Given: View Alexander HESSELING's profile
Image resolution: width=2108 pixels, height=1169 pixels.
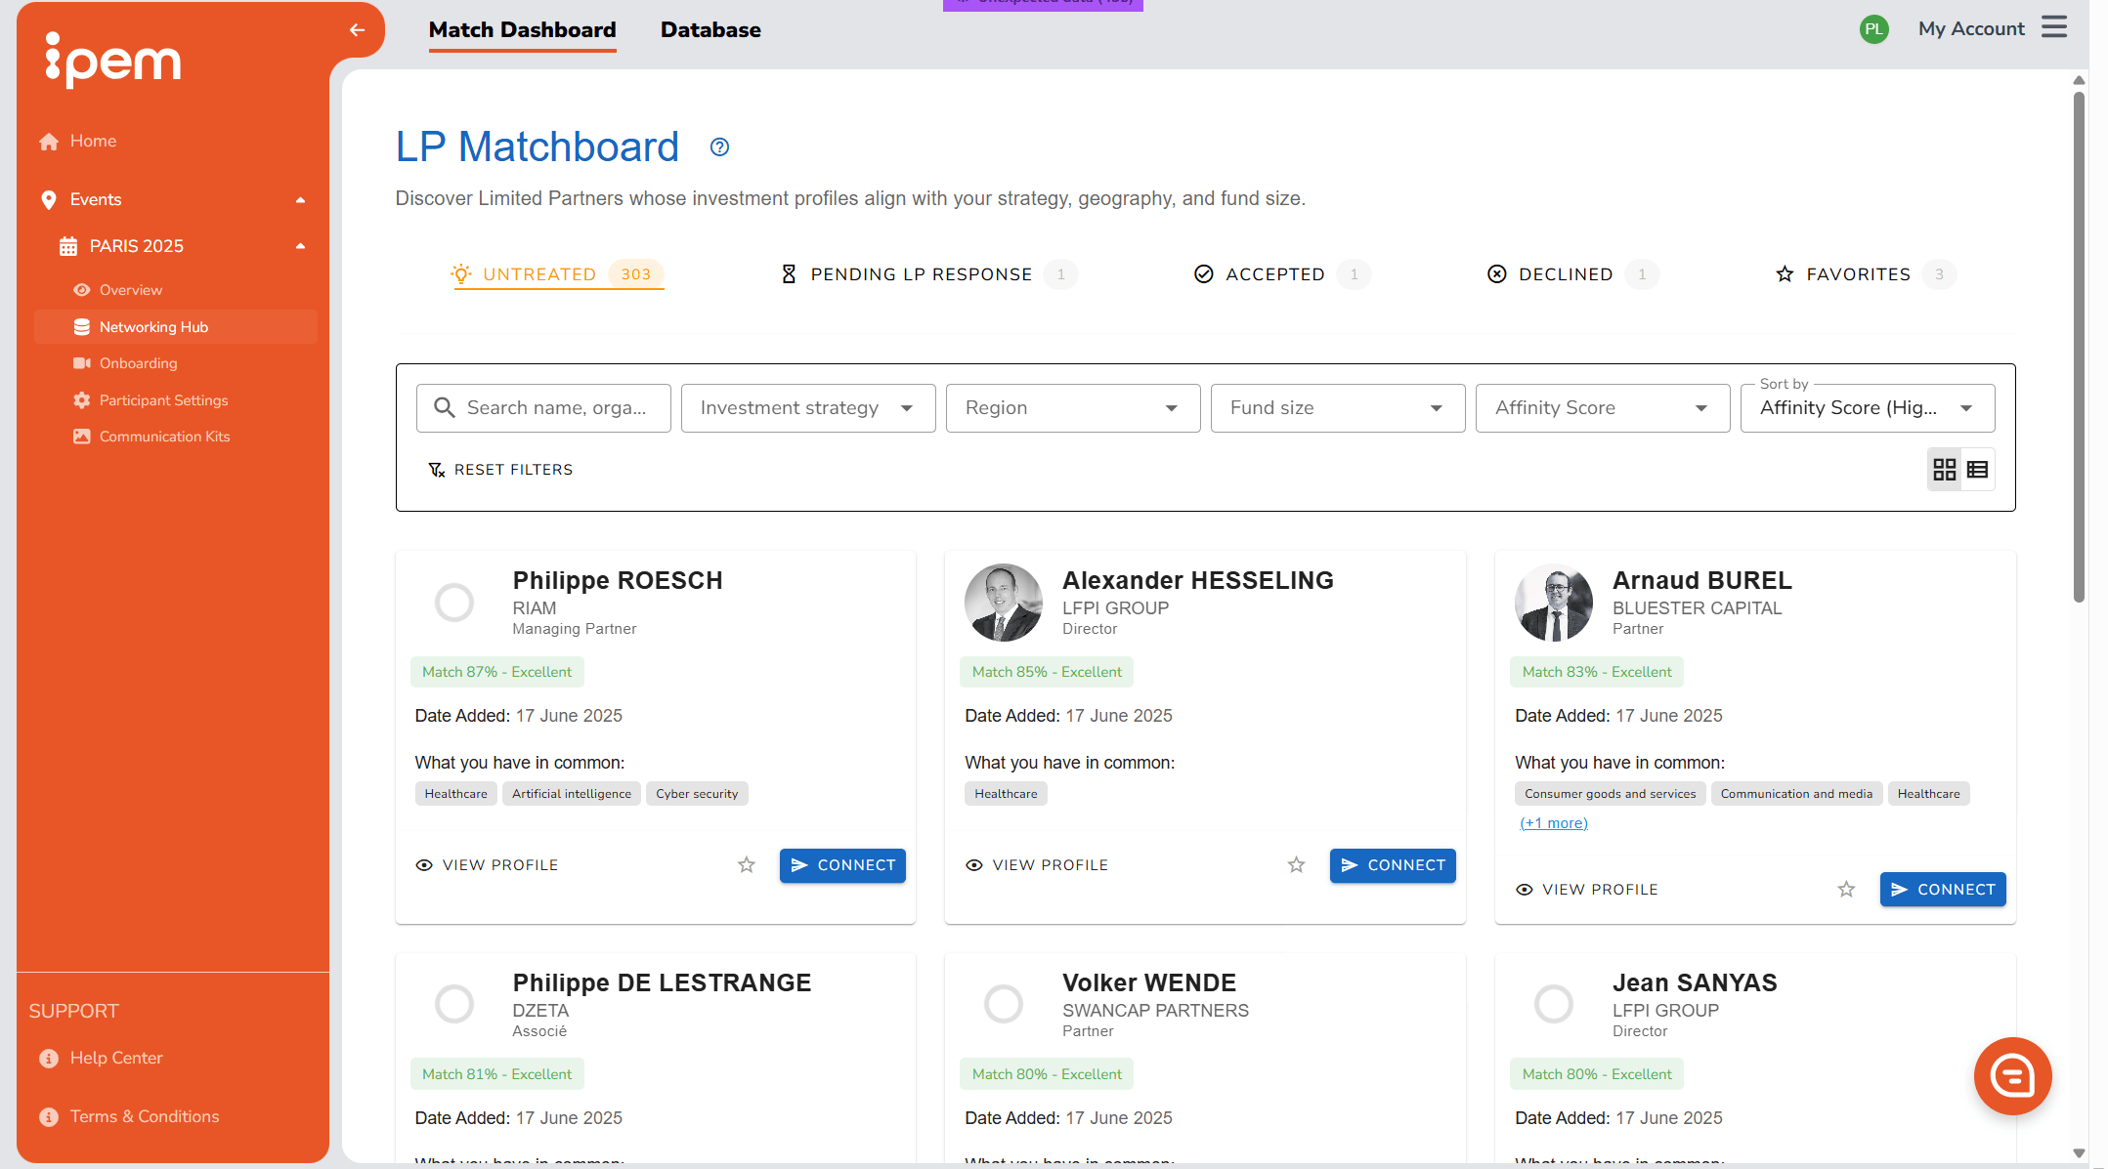Looking at the screenshot, I should point(1037,865).
